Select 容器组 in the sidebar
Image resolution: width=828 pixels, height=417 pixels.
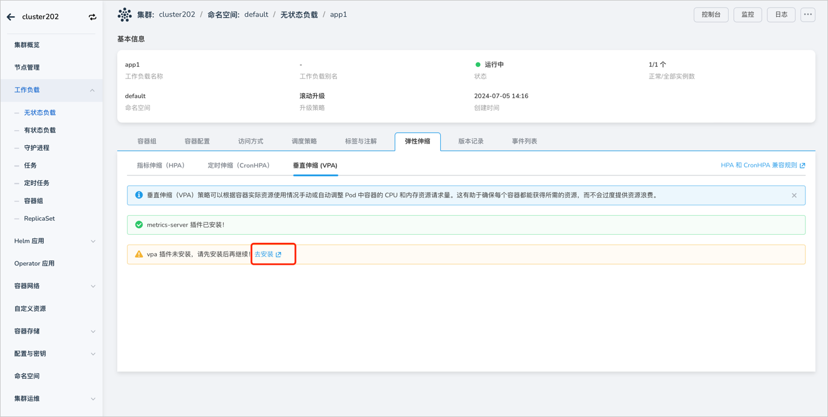(x=33, y=201)
